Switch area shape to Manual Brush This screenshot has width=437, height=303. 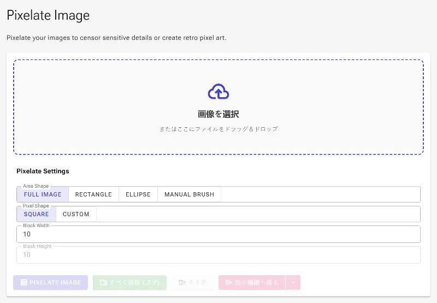coord(189,194)
